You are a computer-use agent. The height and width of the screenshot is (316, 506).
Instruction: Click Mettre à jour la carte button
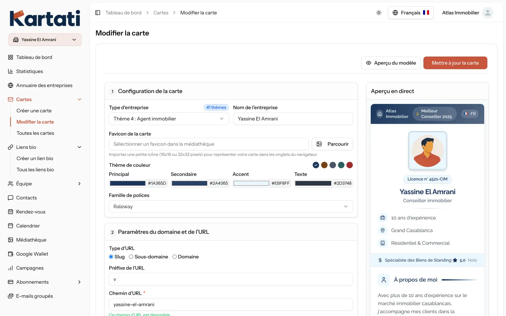click(455, 63)
